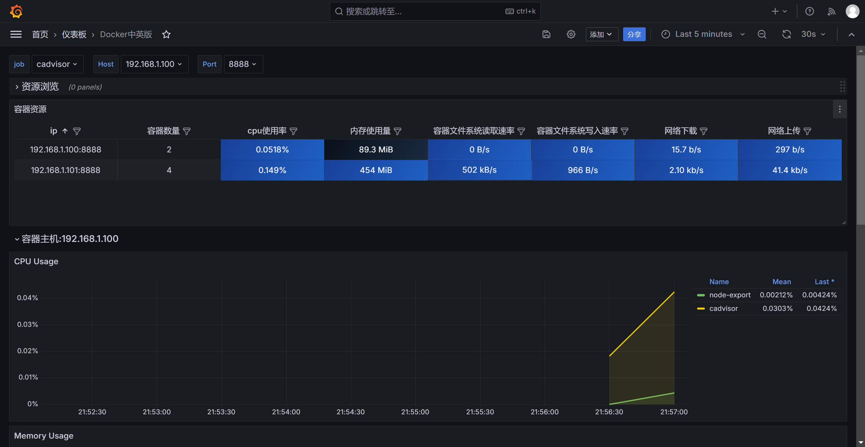The image size is (865, 447).
Task: Click the page vertical scrollbar thumb
Action: [861, 140]
